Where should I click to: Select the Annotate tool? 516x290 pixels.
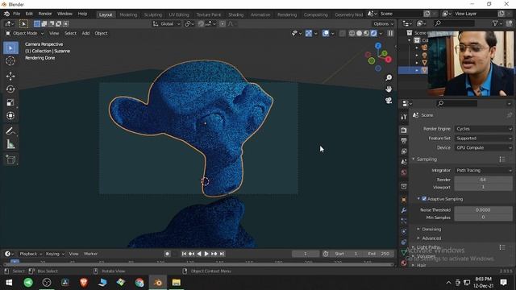pyautogui.click(x=10, y=131)
